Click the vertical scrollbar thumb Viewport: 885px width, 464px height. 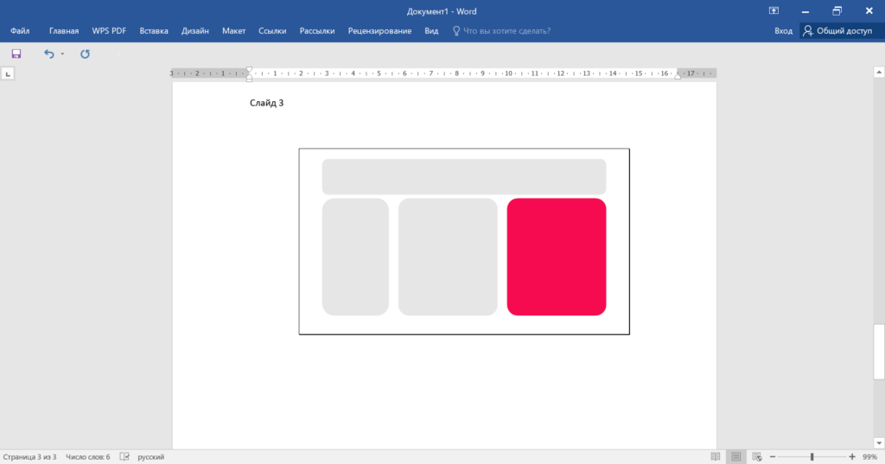coord(879,352)
